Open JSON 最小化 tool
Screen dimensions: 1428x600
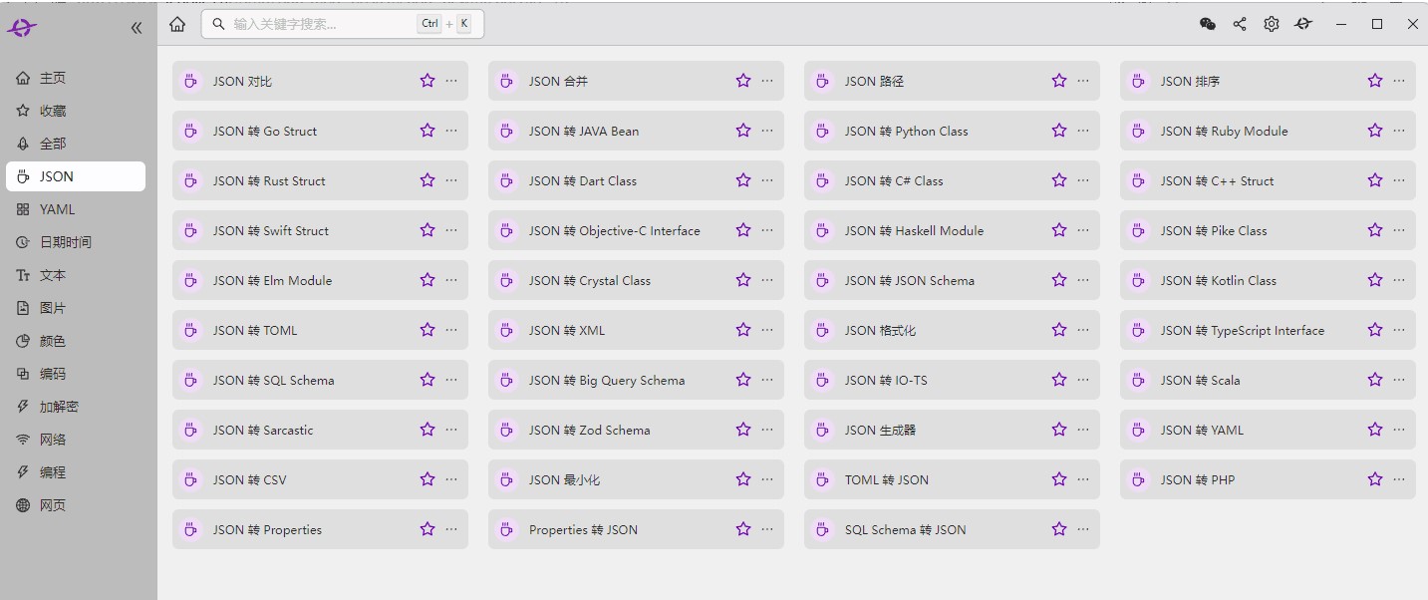pyautogui.click(x=636, y=479)
